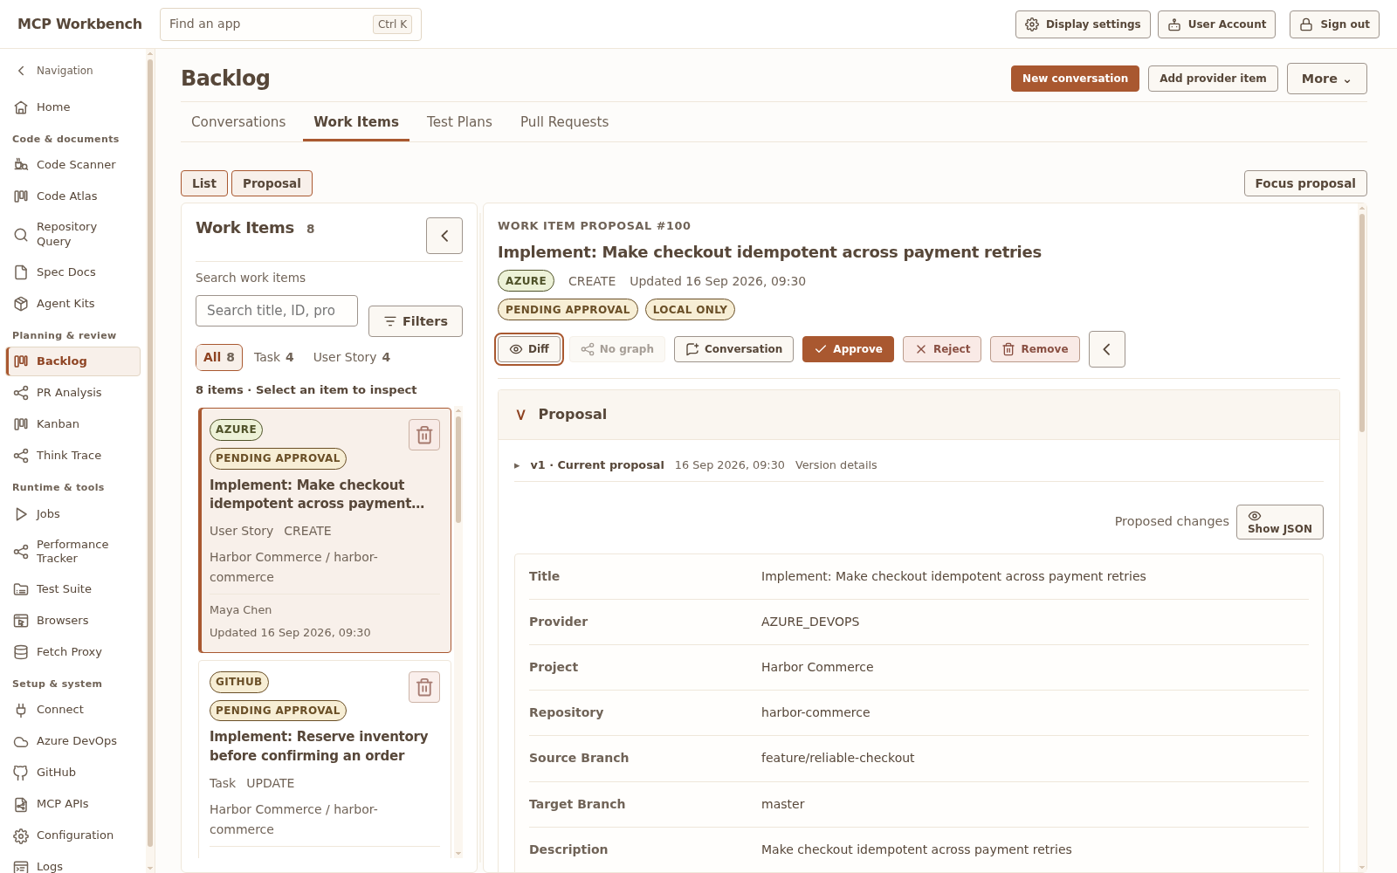Approve the work item proposal
The height and width of the screenshot is (873, 1397).
[848, 349]
